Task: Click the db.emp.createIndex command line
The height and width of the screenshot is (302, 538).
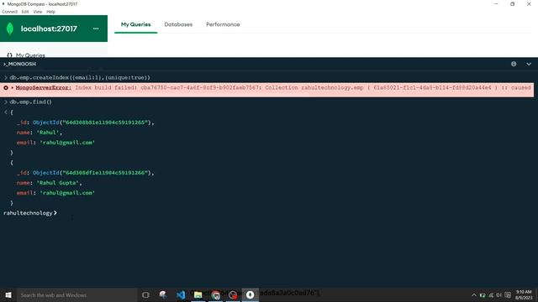Action: [80, 78]
